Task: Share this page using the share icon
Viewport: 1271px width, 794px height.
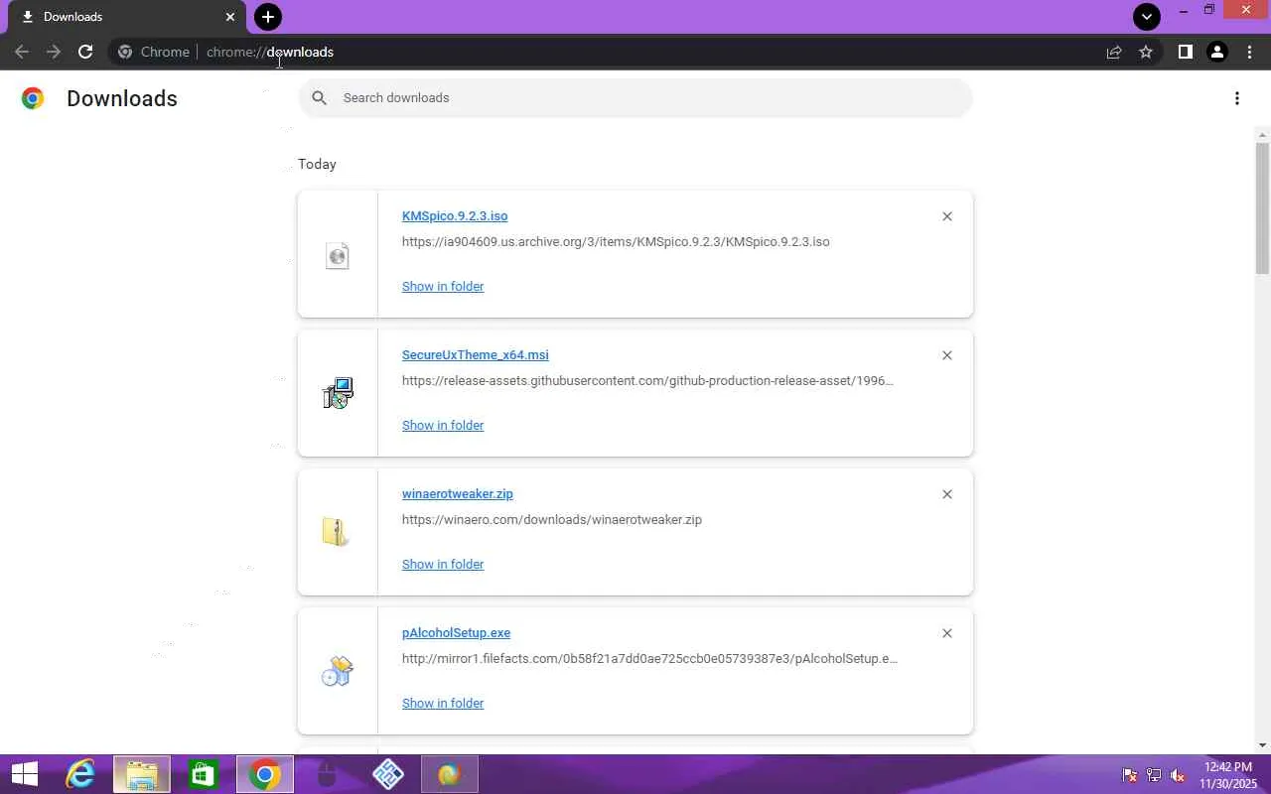Action: coord(1114,52)
